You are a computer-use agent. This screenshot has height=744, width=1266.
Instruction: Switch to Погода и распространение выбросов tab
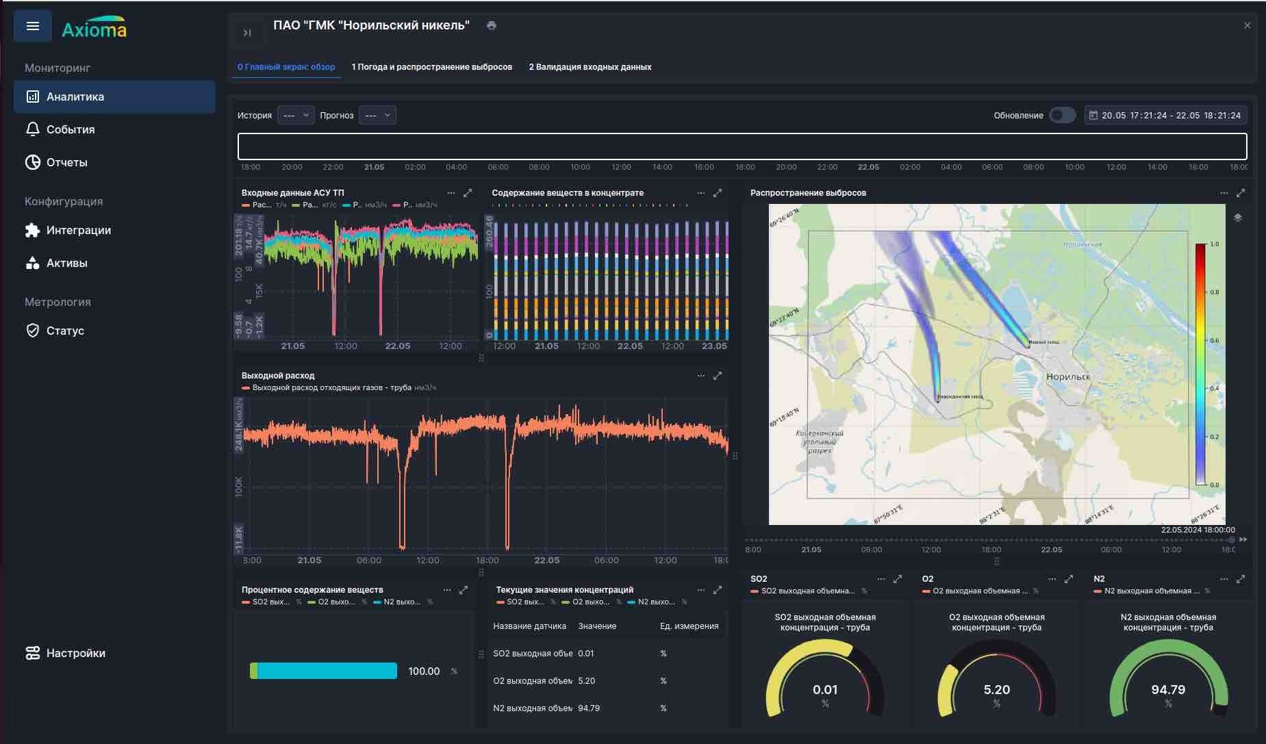click(431, 67)
